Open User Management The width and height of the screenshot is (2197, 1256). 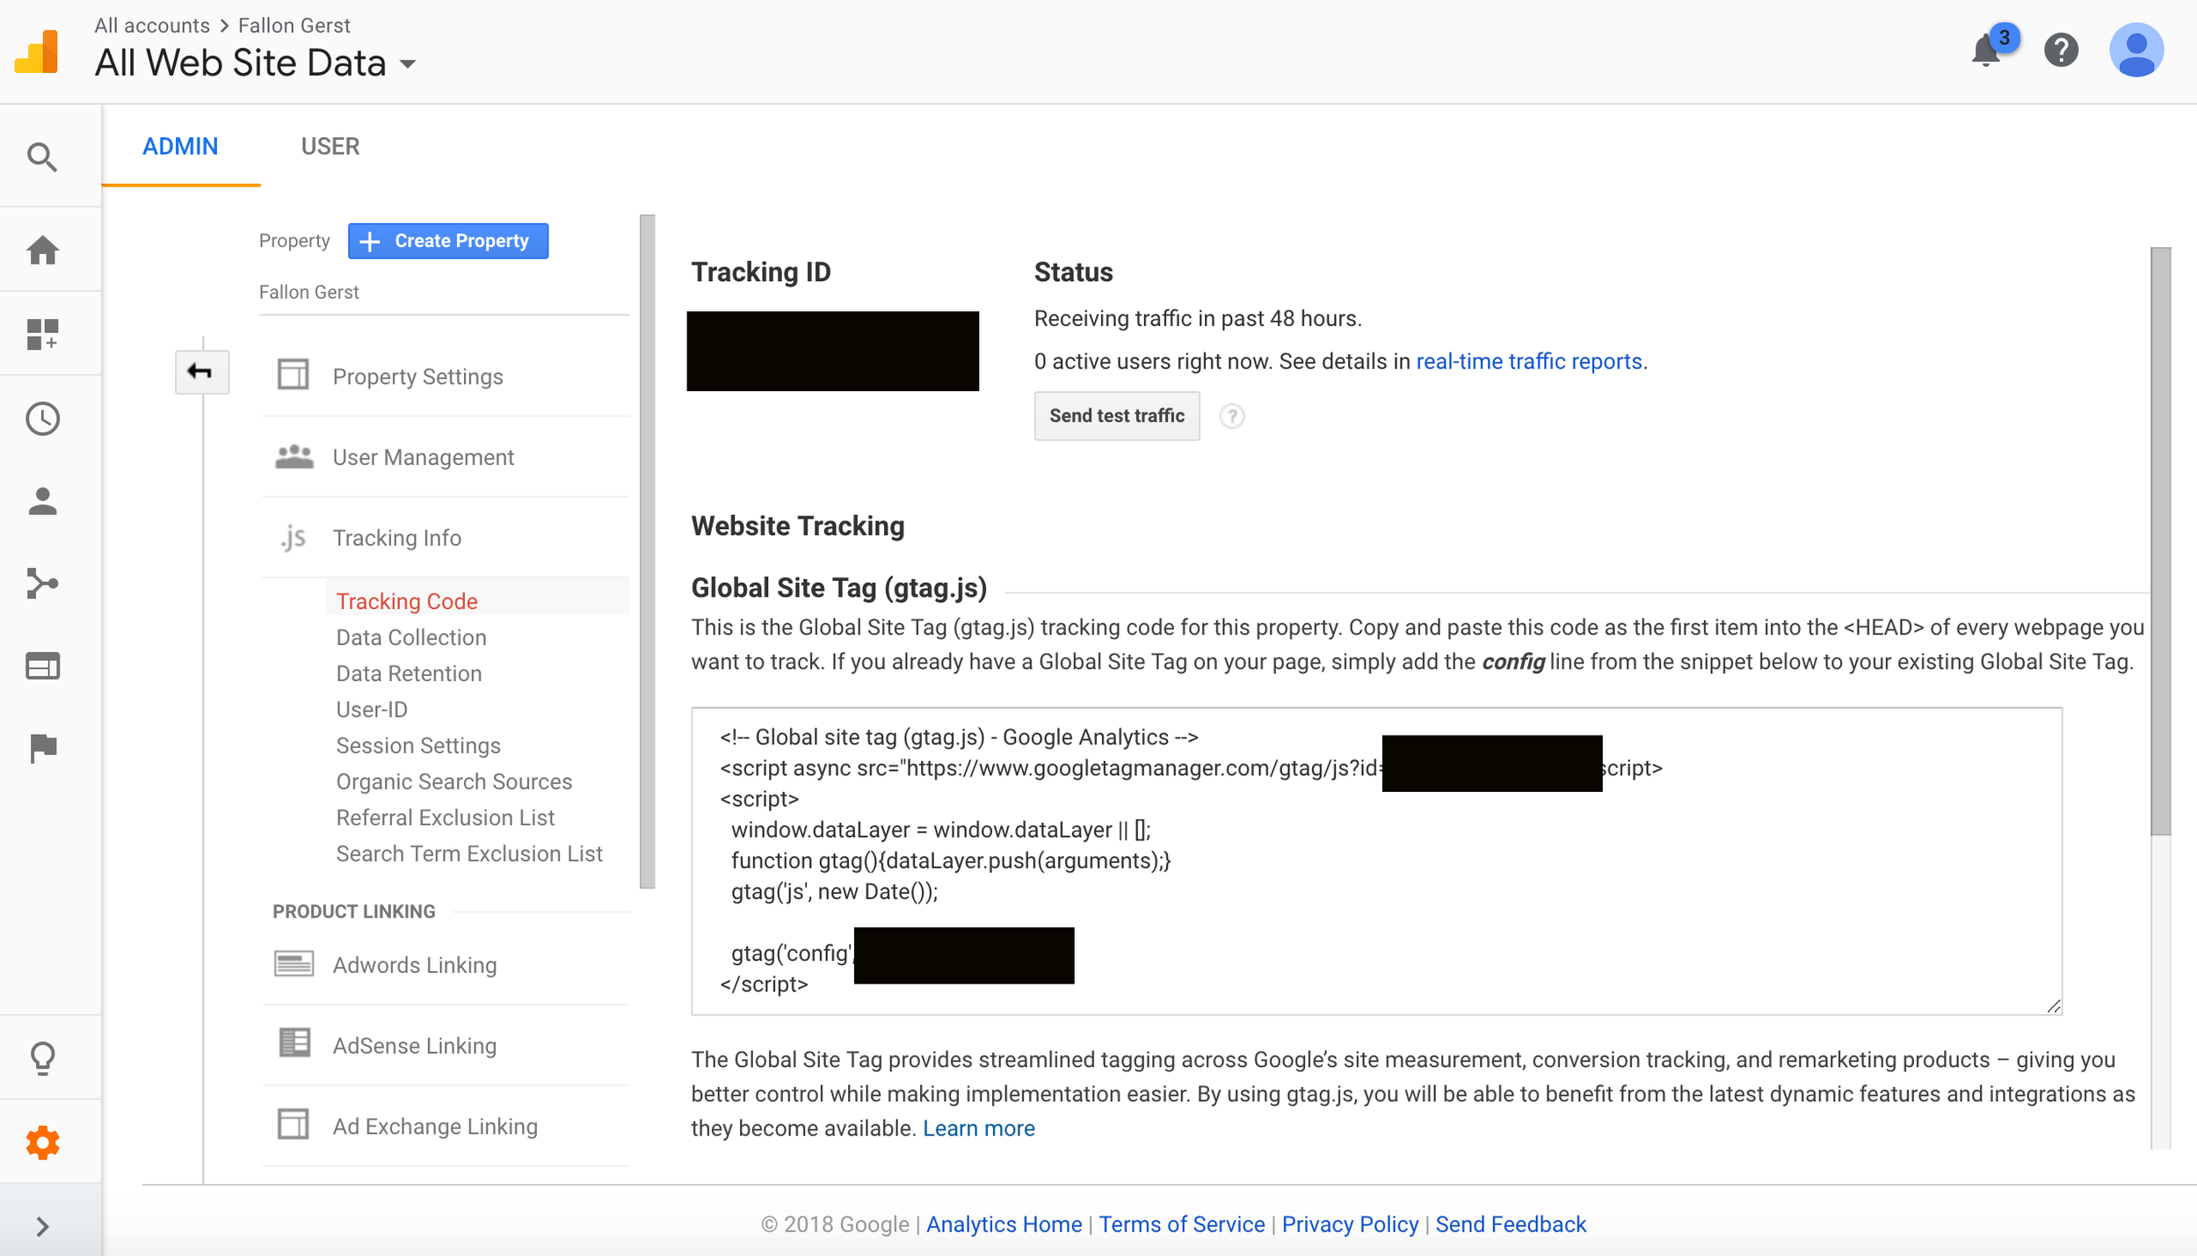point(423,457)
